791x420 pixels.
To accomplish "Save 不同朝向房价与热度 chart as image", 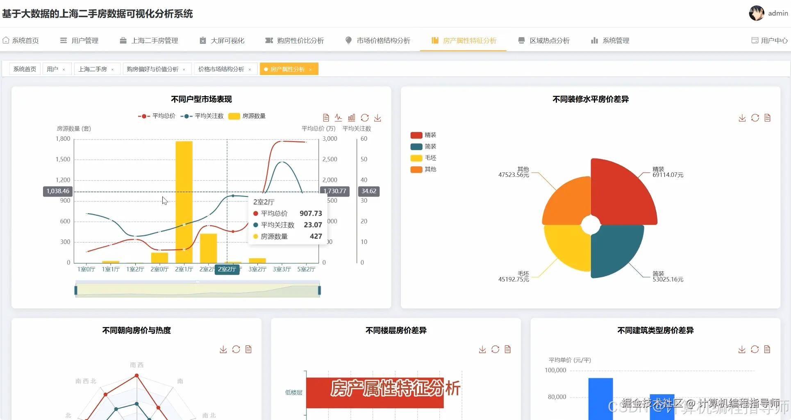I will [223, 349].
